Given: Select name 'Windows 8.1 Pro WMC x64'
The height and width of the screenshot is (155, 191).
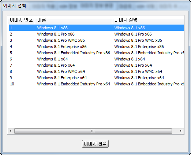Looking at the screenshot, I should (61, 71).
